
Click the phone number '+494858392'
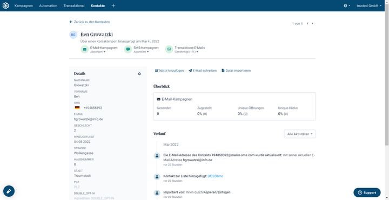click(93, 108)
